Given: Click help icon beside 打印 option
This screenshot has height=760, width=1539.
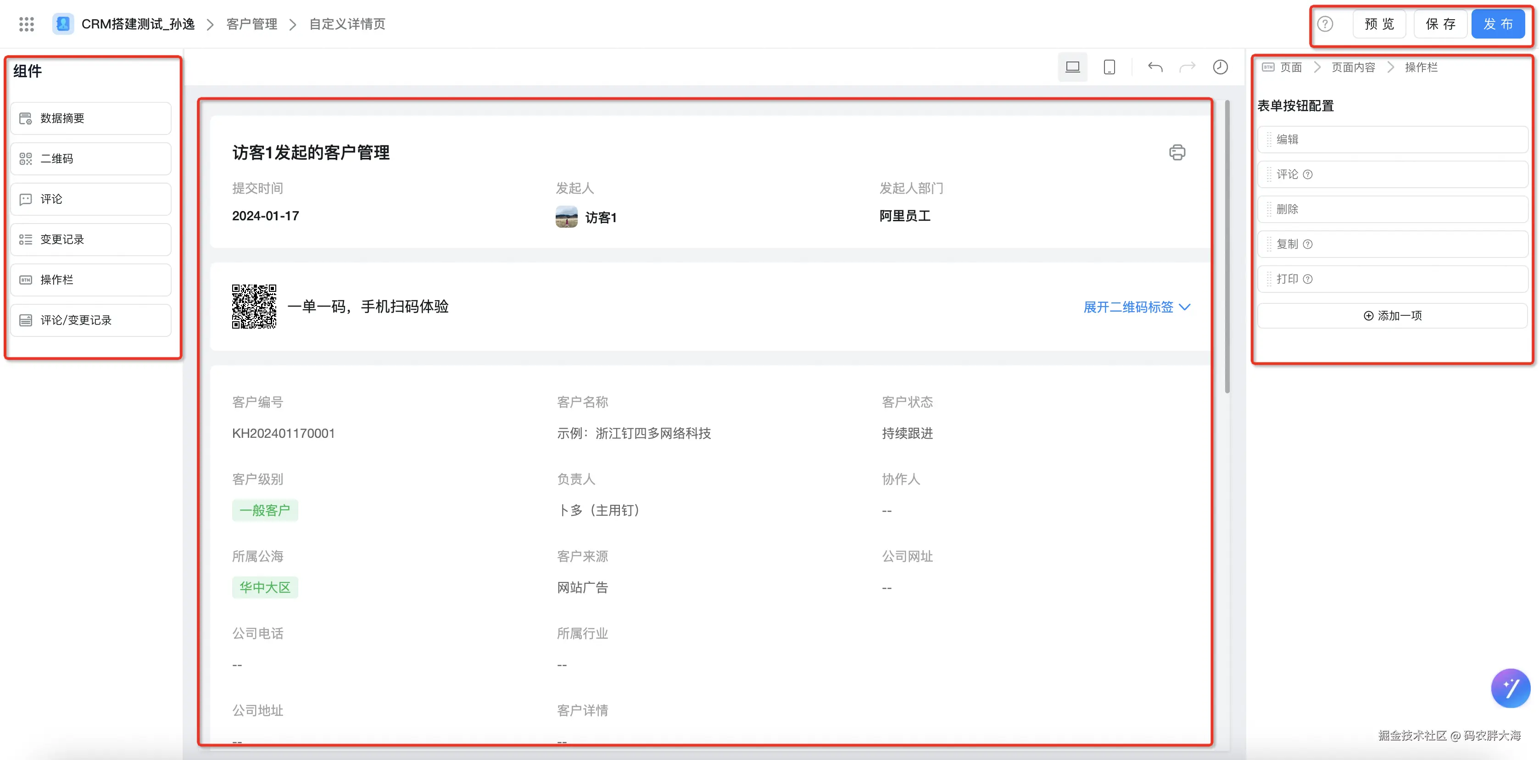Looking at the screenshot, I should pos(1307,279).
